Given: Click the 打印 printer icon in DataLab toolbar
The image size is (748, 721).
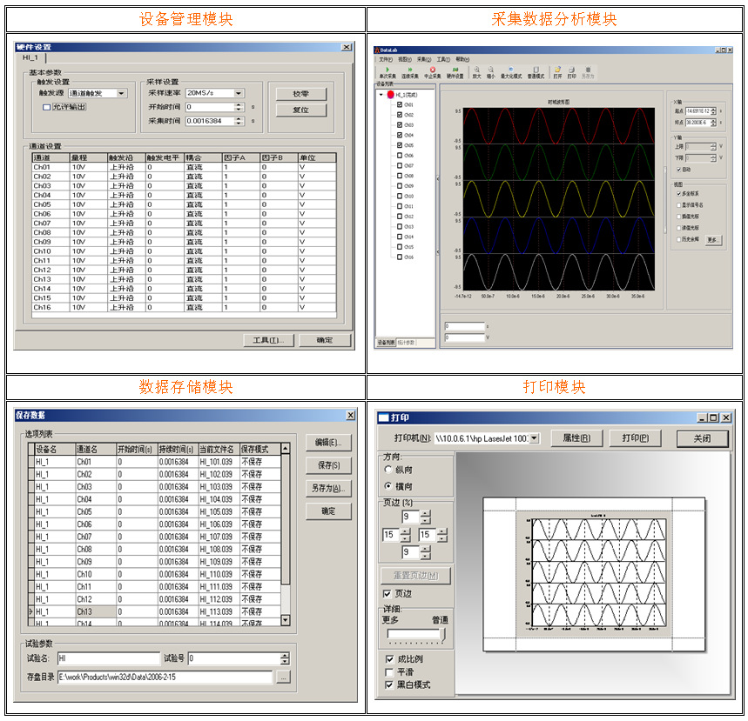Looking at the screenshot, I should point(571,70).
